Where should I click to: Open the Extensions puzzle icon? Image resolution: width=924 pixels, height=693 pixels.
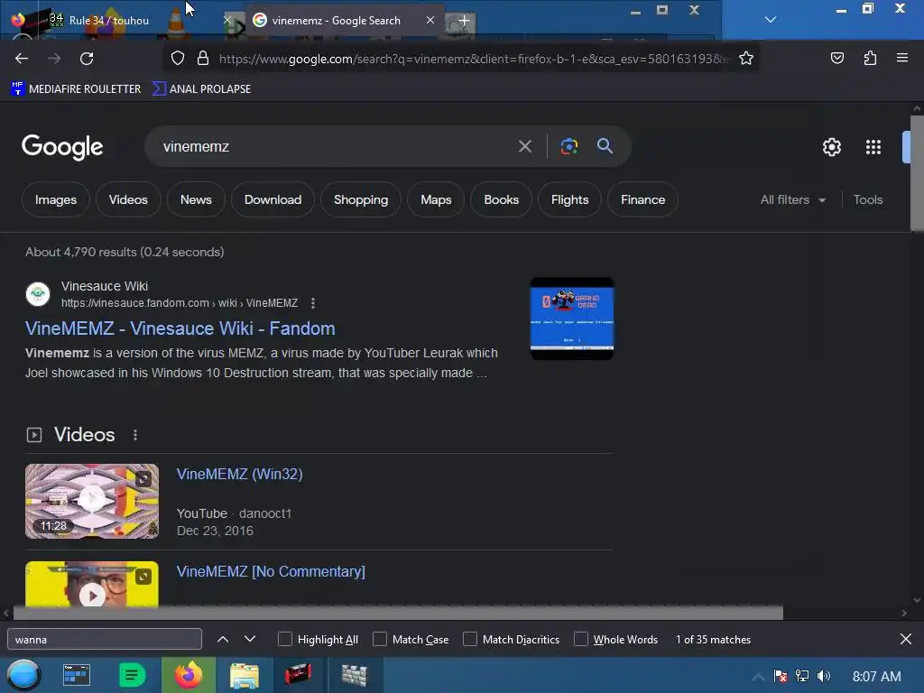click(x=870, y=58)
